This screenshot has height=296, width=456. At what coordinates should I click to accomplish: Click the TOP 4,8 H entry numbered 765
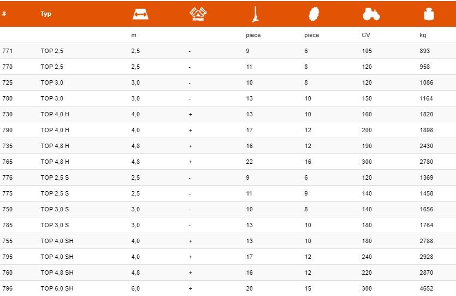pyautogui.click(x=55, y=162)
